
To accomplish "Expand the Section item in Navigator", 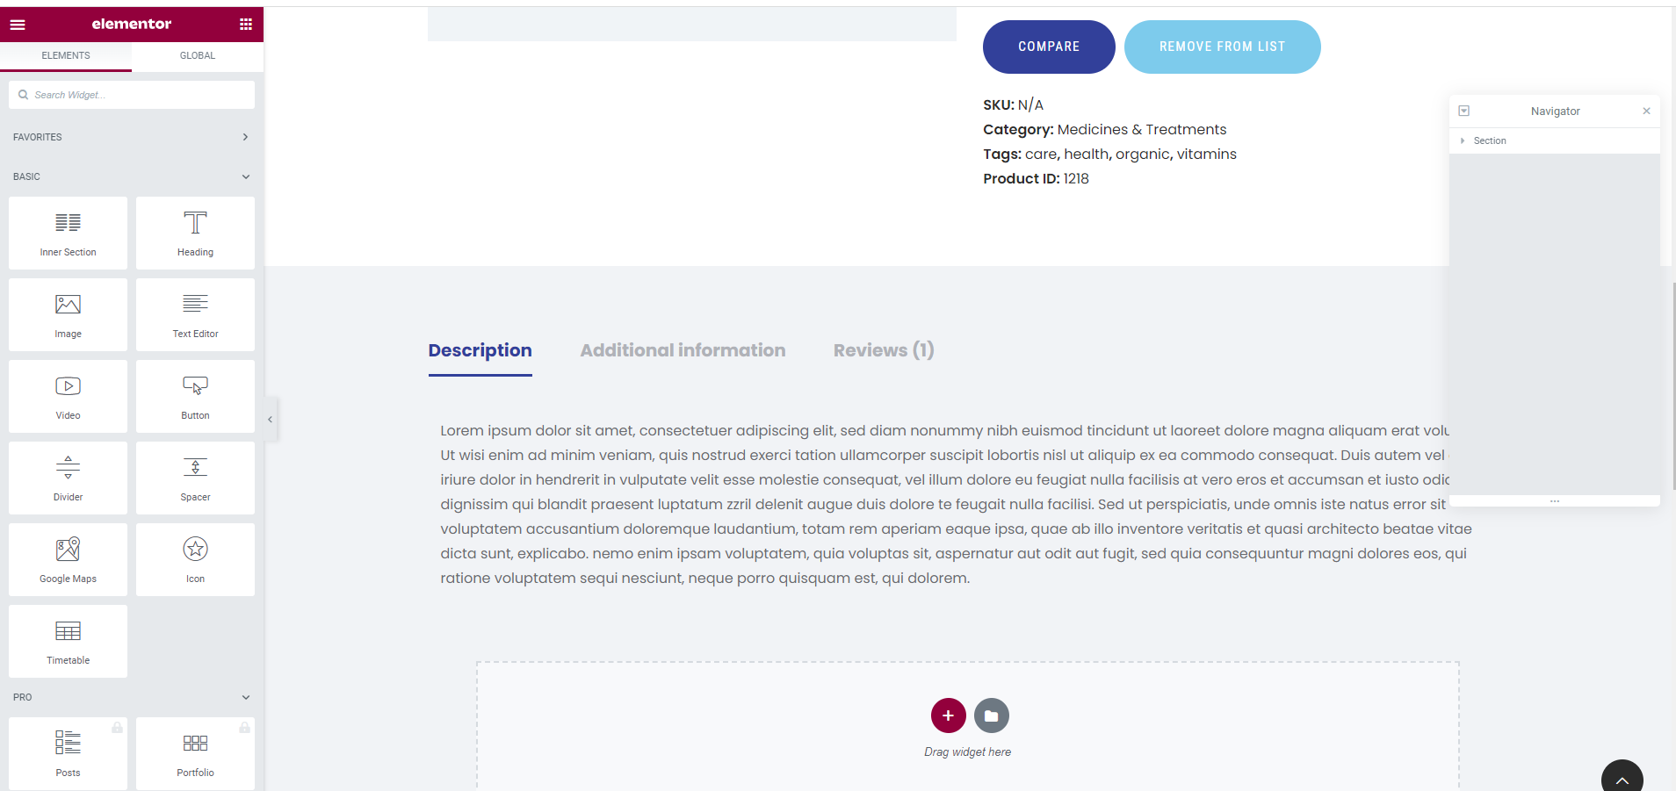I will pos(1463,140).
